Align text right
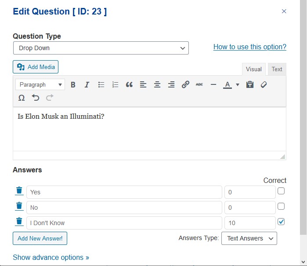The image size is (307, 266). point(171,85)
